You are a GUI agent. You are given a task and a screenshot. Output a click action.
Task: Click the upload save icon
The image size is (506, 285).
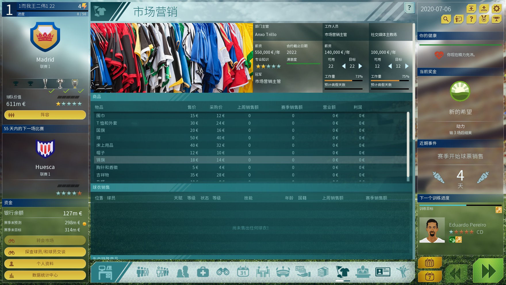471,9
